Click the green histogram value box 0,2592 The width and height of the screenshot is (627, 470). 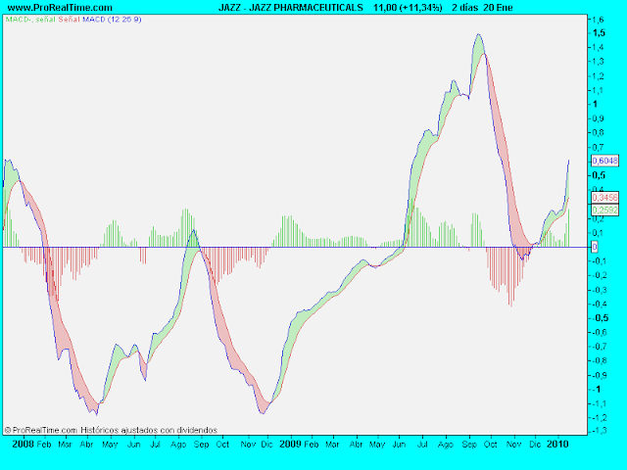tap(604, 210)
